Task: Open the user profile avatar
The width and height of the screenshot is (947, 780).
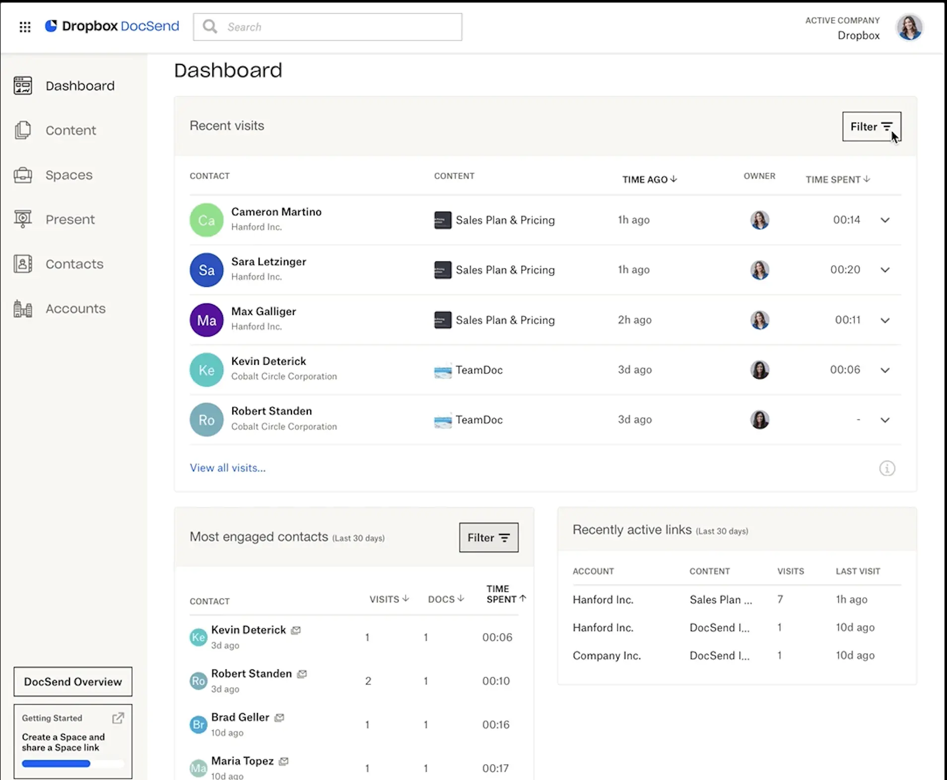Action: tap(909, 27)
